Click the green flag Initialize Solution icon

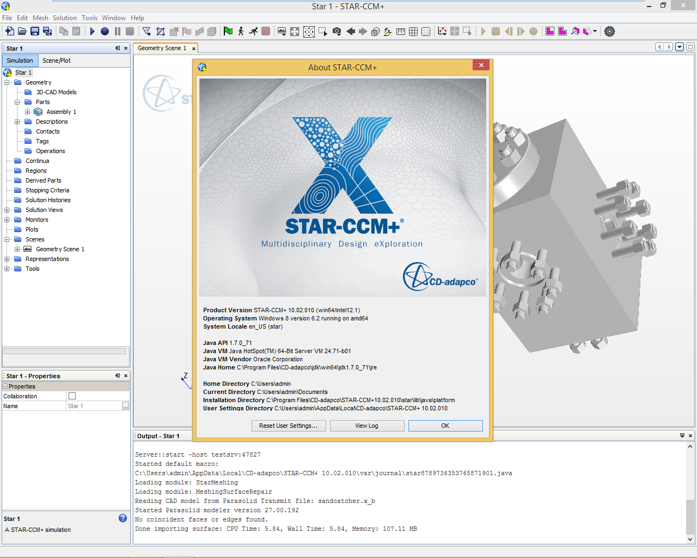228,32
